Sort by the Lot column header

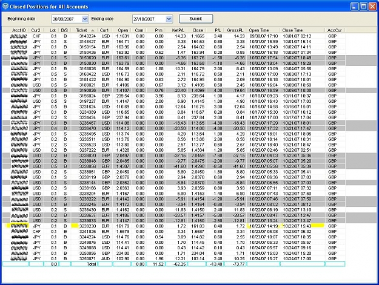click(x=52, y=30)
